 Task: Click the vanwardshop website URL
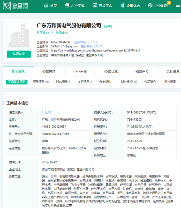click(95, 51)
